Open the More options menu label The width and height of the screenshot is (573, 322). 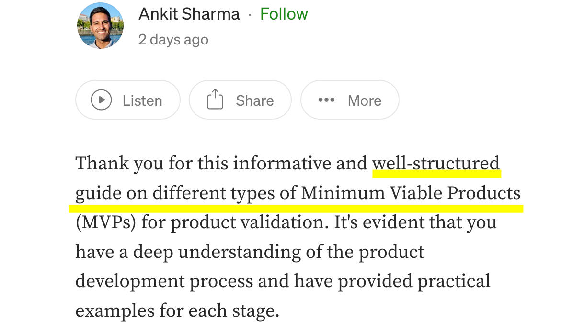[365, 100]
